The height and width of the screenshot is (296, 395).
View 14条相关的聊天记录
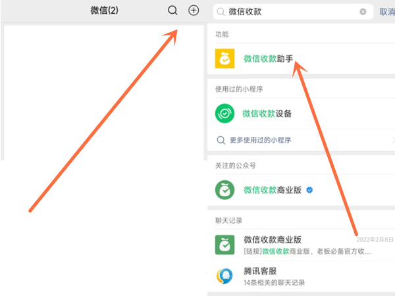(x=274, y=283)
